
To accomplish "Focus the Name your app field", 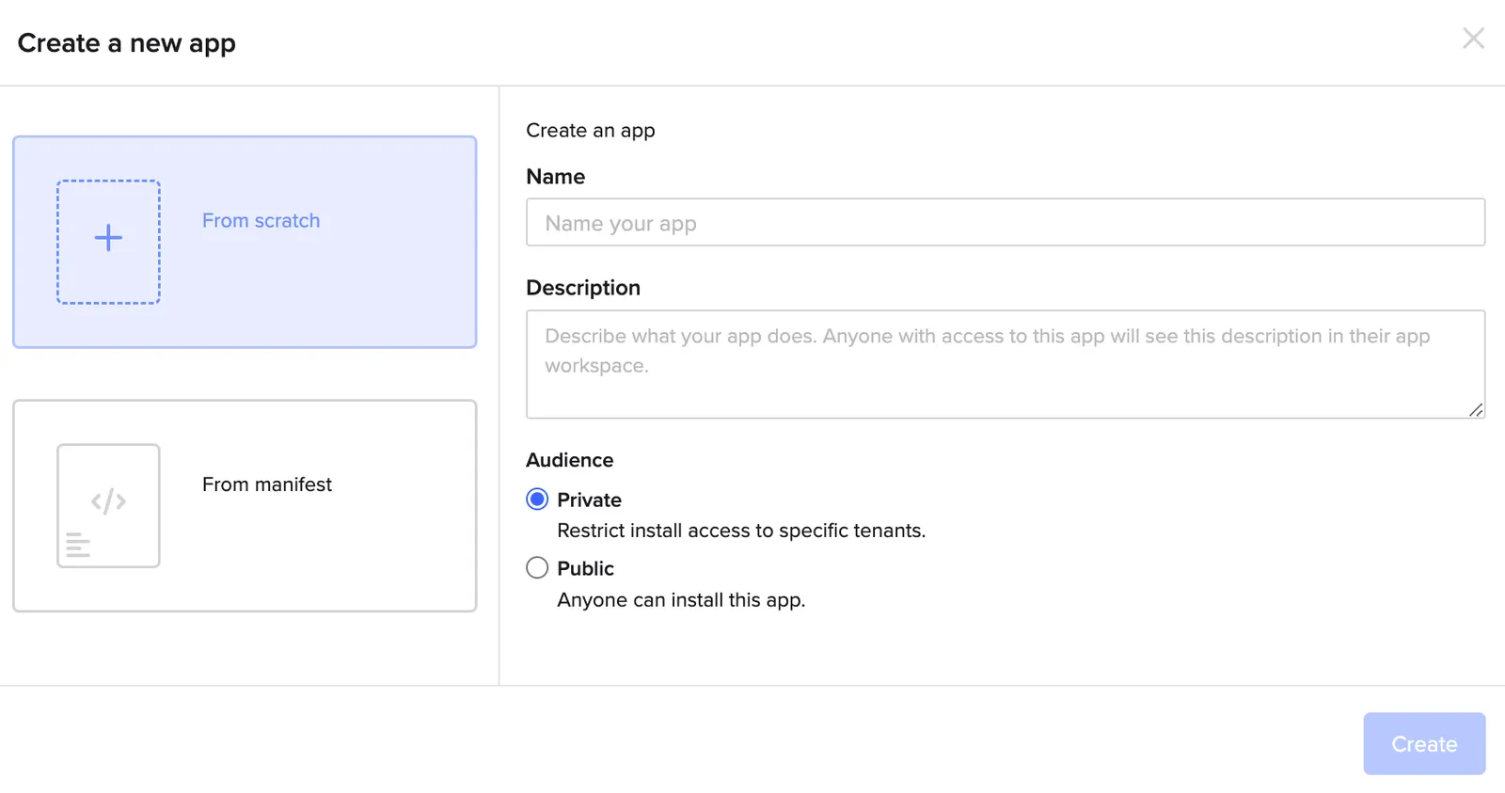I will pyautogui.click(x=1006, y=222).
